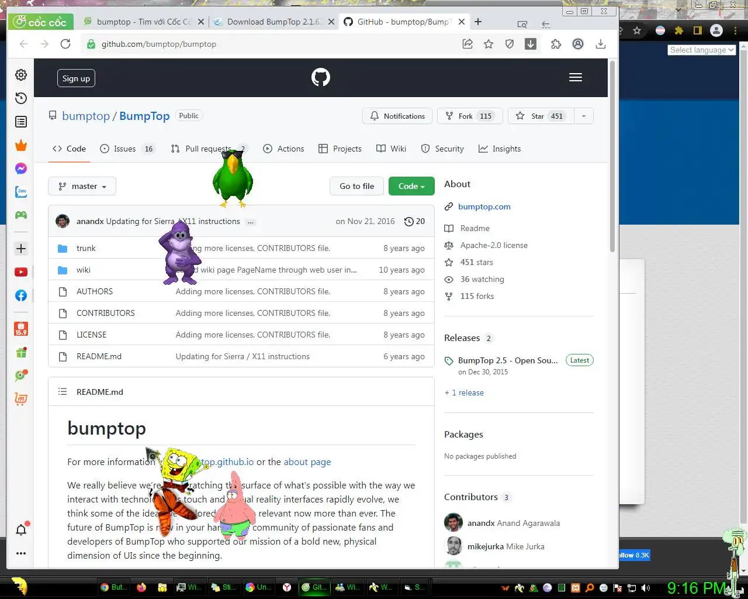Go back to the previous page
The height and width of the screenshot is (599, 748).
(x=23, y=44)
